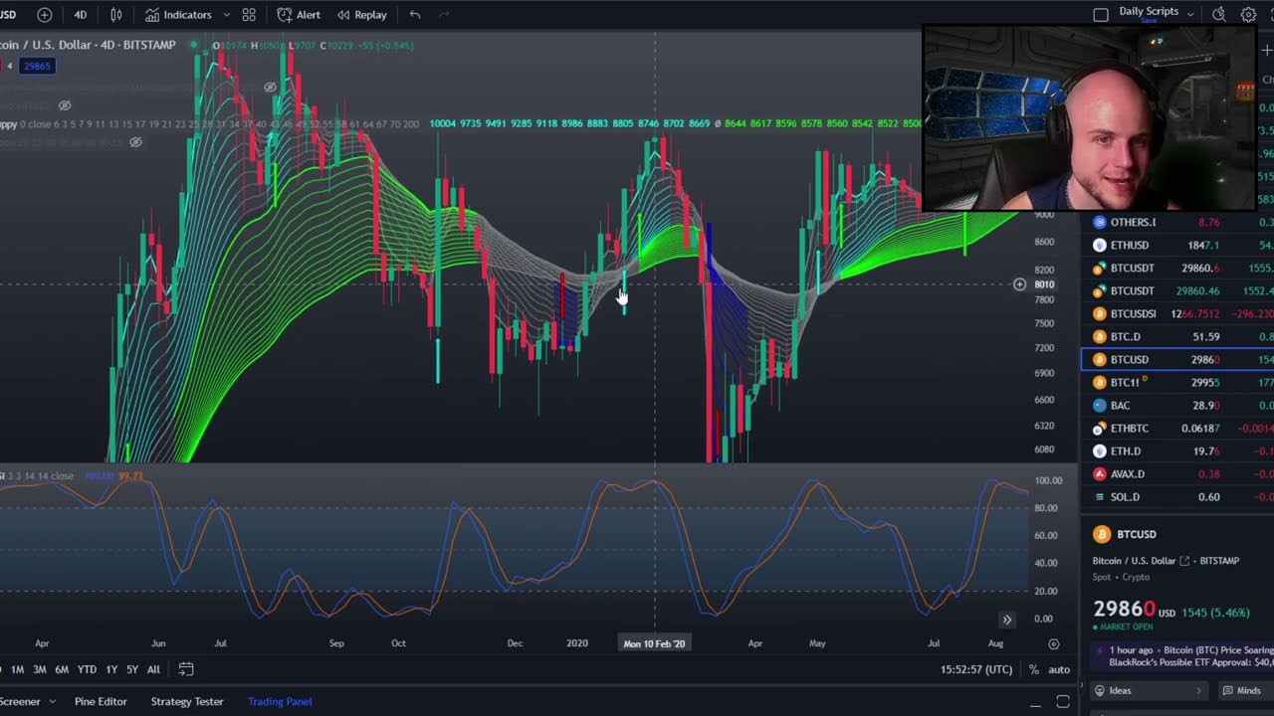
Task: Select the All date range
Action: pyautogui.click(x=153, y=669)
